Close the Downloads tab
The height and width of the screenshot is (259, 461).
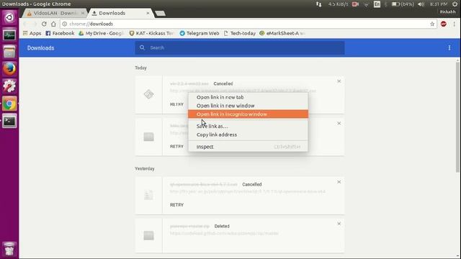click(148, 13)
